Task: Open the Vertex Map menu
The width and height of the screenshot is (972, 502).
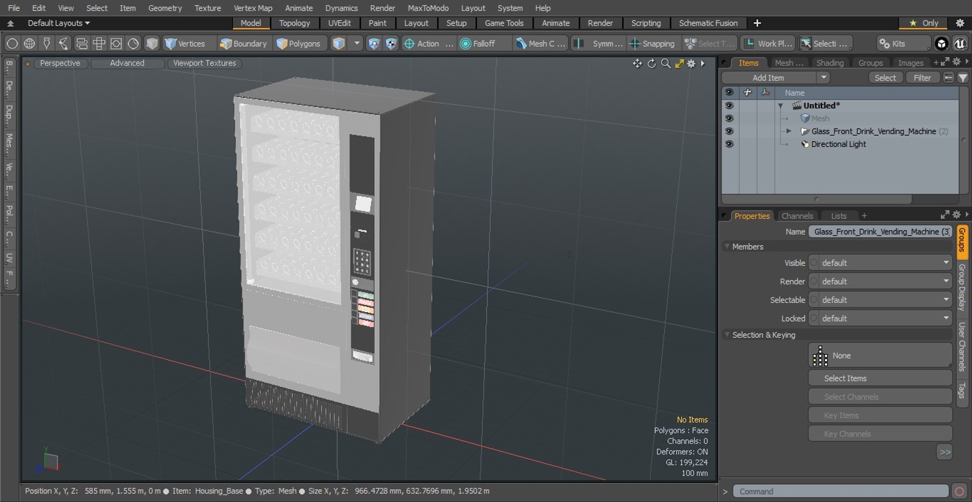Action: (253, 8)
